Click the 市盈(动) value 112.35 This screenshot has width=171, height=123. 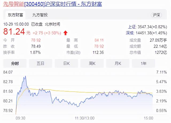click(x=98, y=53)
